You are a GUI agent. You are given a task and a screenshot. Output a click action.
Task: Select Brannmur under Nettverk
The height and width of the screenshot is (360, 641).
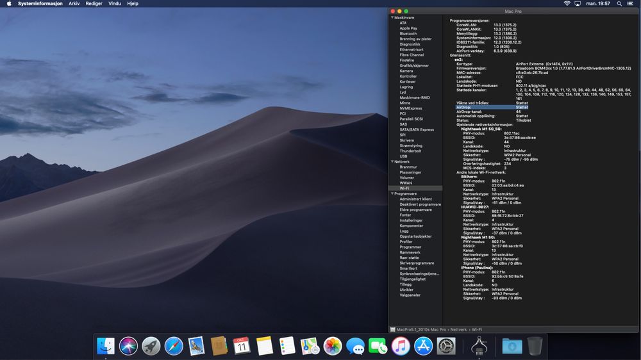point(408,167)
